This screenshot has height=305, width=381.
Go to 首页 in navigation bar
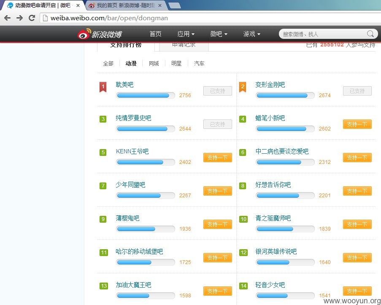click(x=156, y=34)
